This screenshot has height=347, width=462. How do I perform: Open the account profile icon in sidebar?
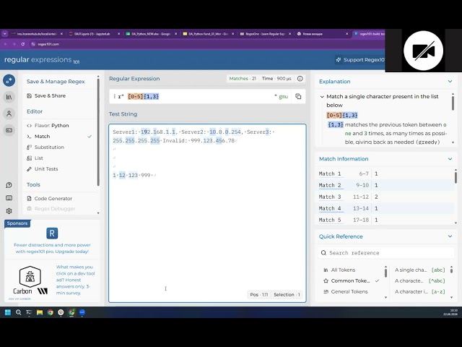[x=9, y=113]
